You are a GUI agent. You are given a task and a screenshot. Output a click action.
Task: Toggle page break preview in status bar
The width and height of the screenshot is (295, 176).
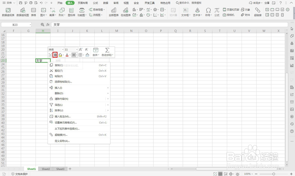(x=225, y=174)
